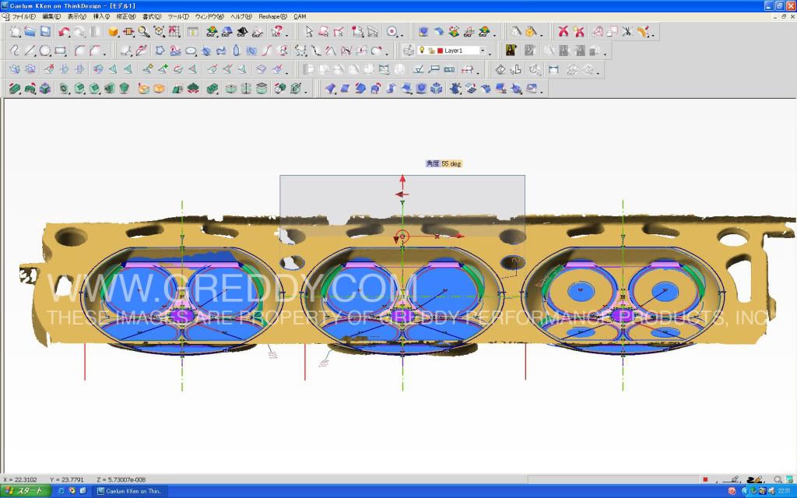The width and height of the screenshot is (797, 498).
Task: Click the Mona Lisa rendering icon
Action: tap(511, 51)
